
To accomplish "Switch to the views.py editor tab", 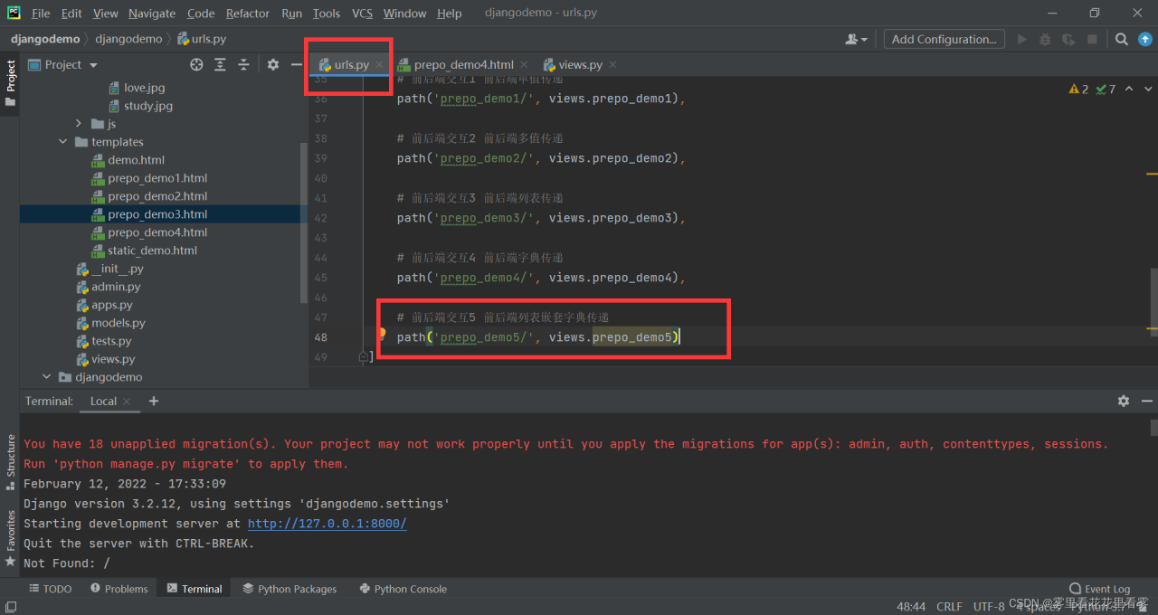I will (579, 65).
